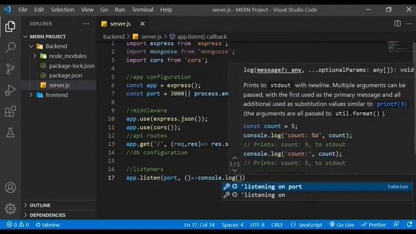The image size is (416, 234).
Task: Open the Testing flask icon view
Action: point(10,133)
